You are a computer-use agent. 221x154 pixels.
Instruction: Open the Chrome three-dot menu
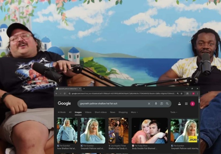[x=197, y=93]
